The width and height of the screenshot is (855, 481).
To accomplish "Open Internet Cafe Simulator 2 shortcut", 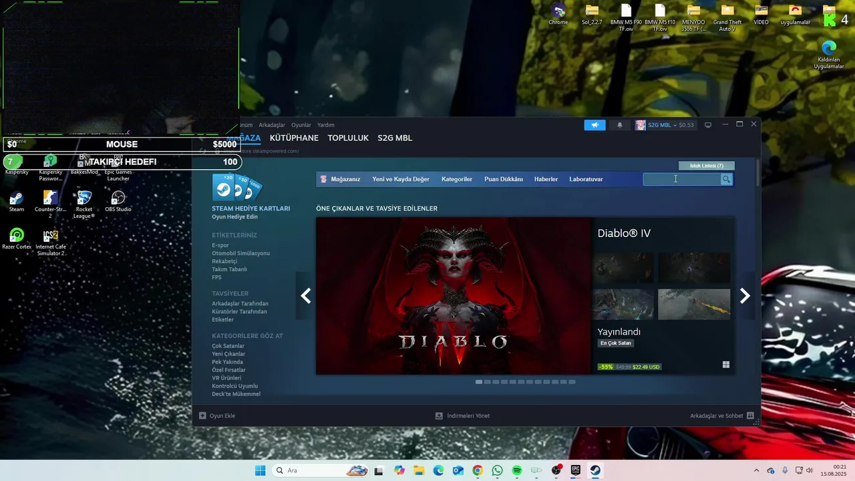I will [51, 243].
